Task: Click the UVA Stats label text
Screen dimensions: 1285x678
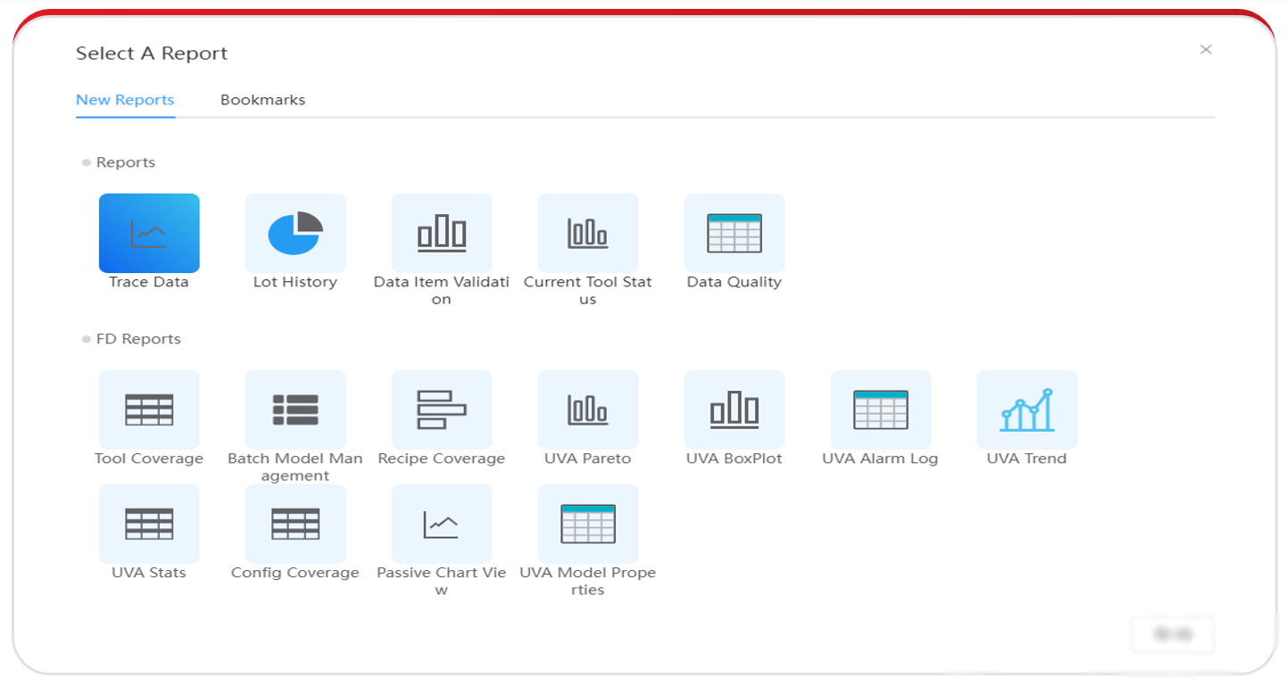Action: click(x=149, y=573)
